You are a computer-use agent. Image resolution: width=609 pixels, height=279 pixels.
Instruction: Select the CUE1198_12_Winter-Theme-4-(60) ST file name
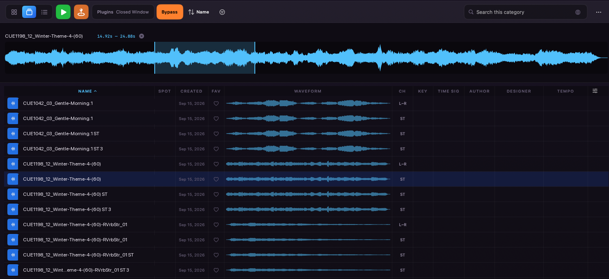coord(65,194)
